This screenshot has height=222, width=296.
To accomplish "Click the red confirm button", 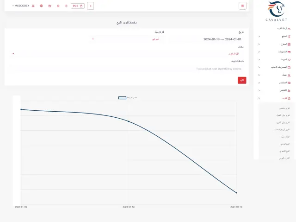I will pos(242,80).
